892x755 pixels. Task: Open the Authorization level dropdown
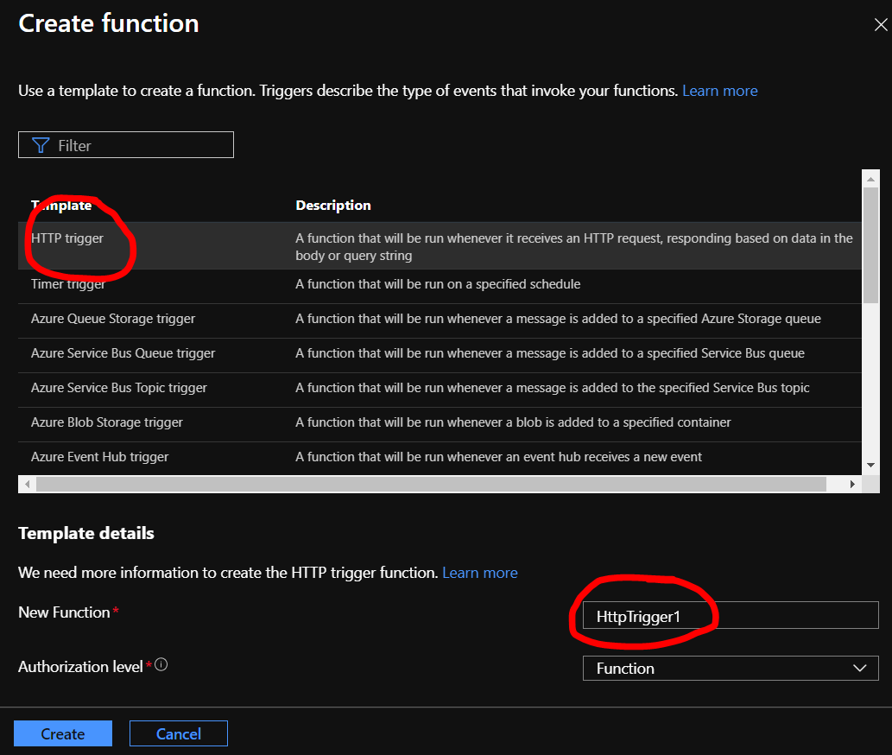(731, 669)
